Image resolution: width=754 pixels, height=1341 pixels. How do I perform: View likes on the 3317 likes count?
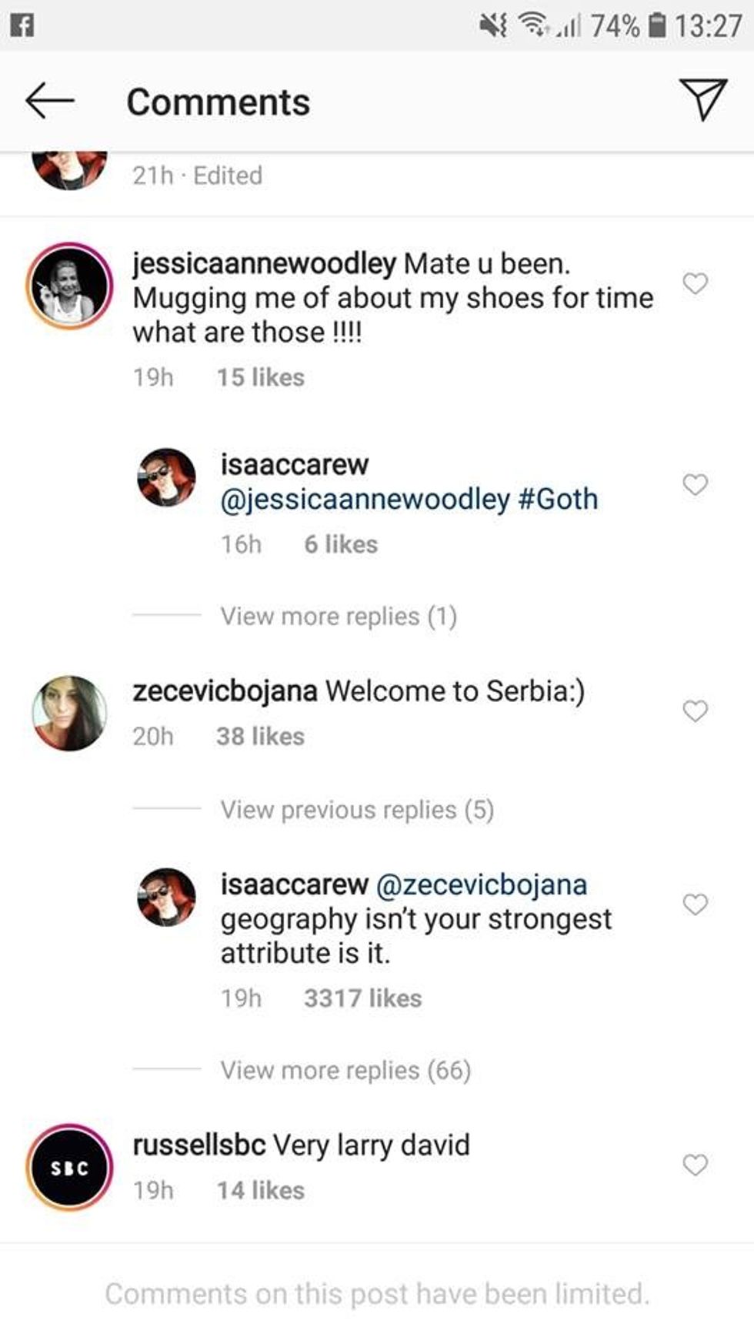[x=362, y=998]
